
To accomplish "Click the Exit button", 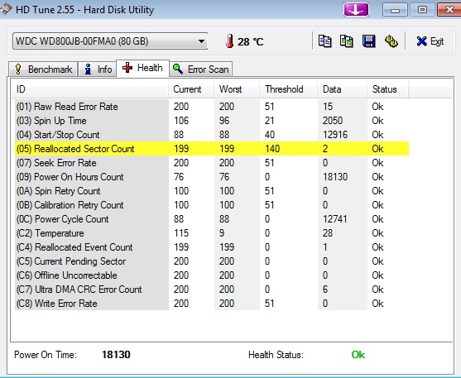I will coord(430,41).
